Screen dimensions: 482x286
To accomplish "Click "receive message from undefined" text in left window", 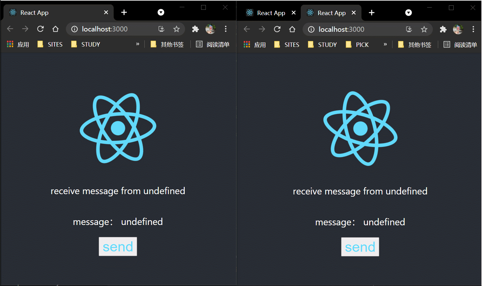I will 118,191.
